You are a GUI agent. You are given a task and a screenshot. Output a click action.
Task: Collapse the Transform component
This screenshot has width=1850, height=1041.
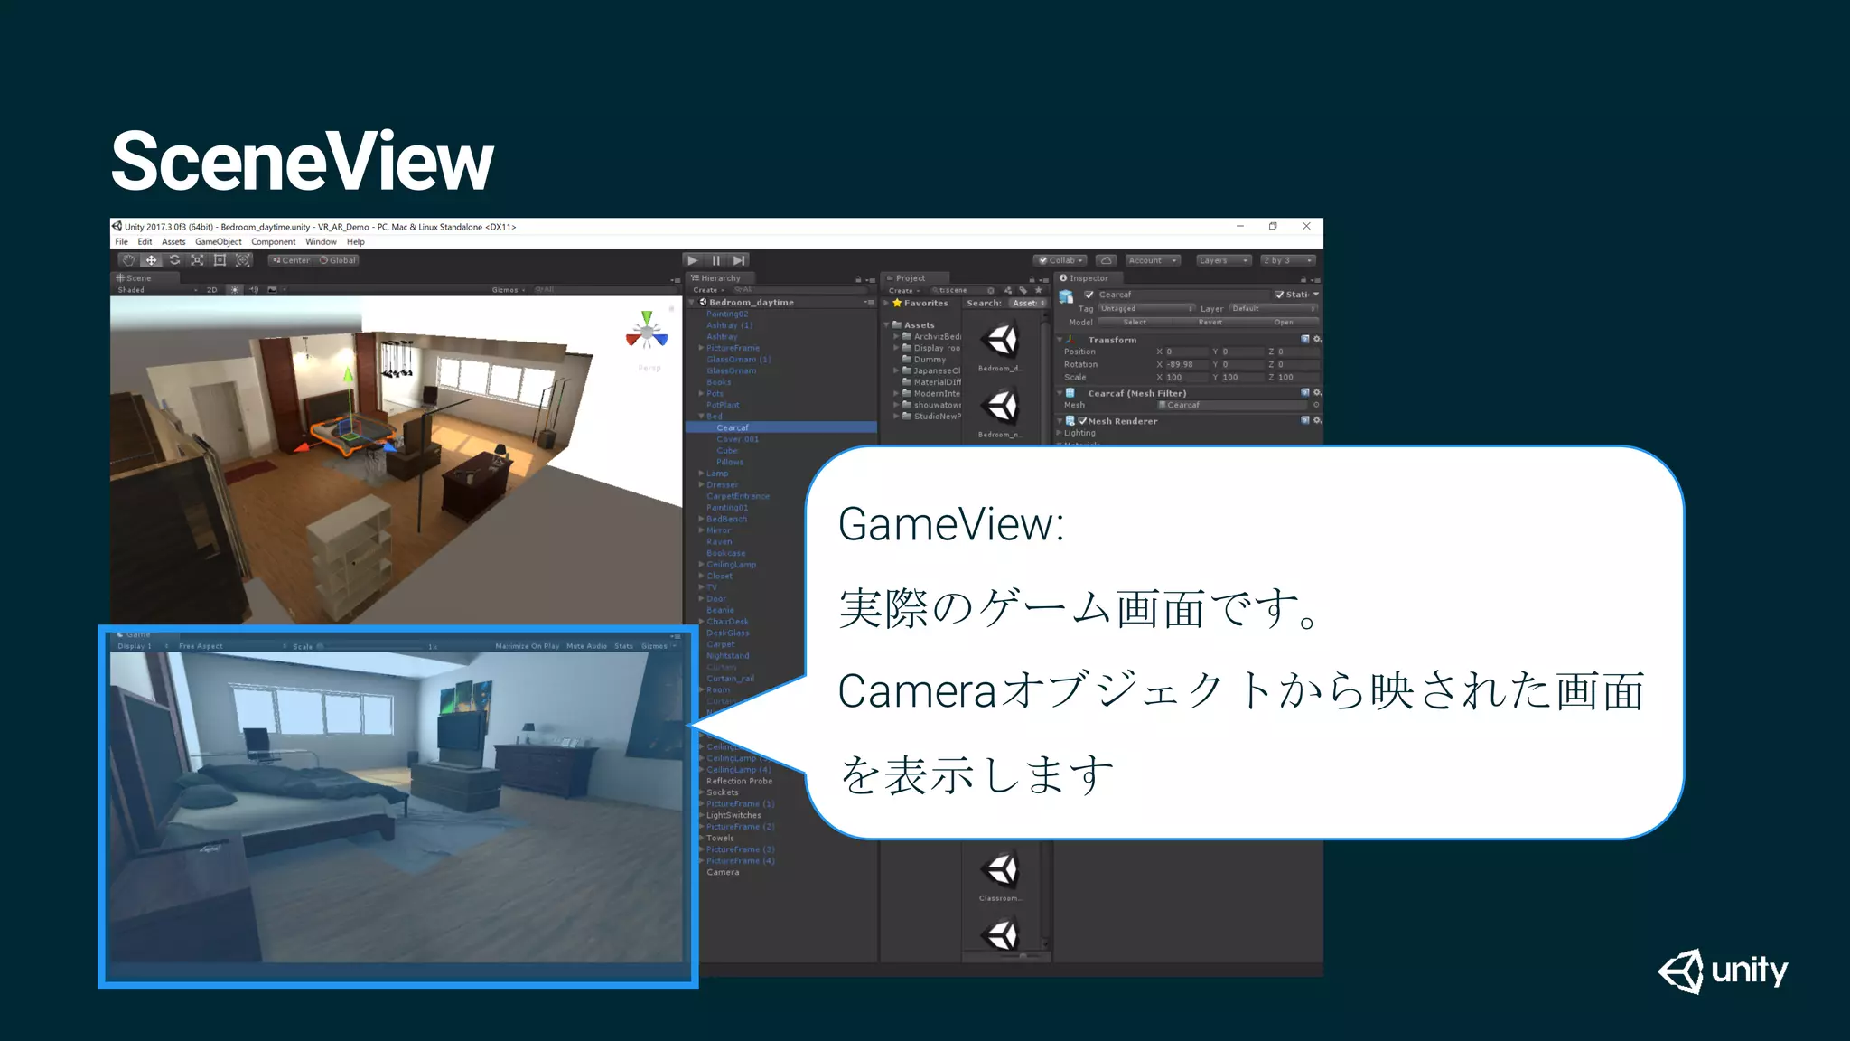click(x=1060, y=340)
